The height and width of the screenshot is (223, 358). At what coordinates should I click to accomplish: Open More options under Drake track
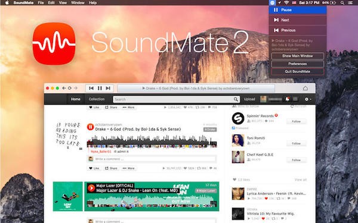coord(128,168)
